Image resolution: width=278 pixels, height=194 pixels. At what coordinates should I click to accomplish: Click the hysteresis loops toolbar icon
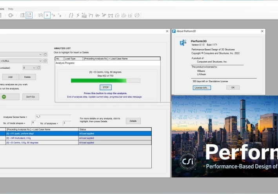(104, 15)
